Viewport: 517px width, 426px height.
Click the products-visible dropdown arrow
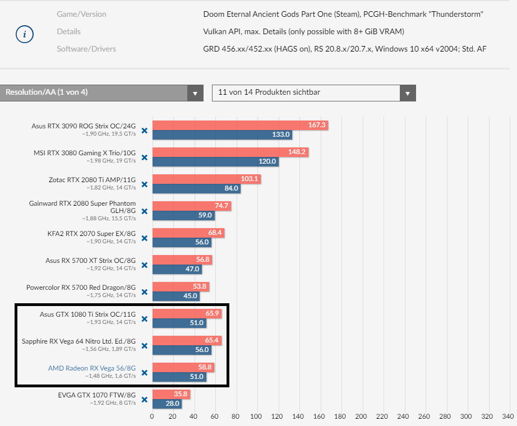pos(408,93)
